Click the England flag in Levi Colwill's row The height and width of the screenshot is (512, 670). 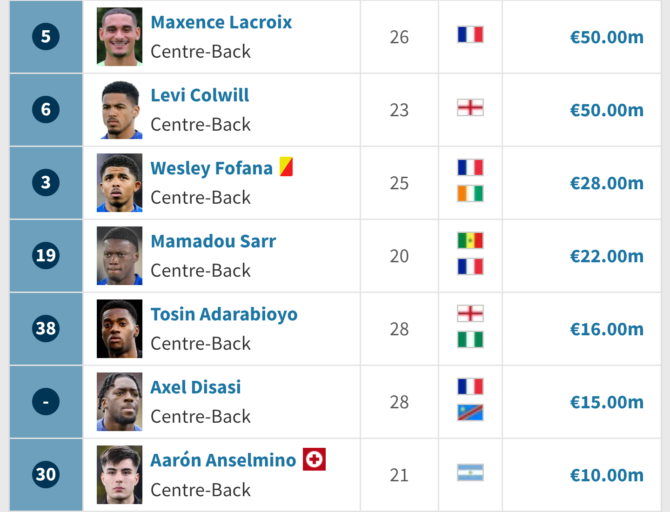pyautogui.click(x=470, y=107)
